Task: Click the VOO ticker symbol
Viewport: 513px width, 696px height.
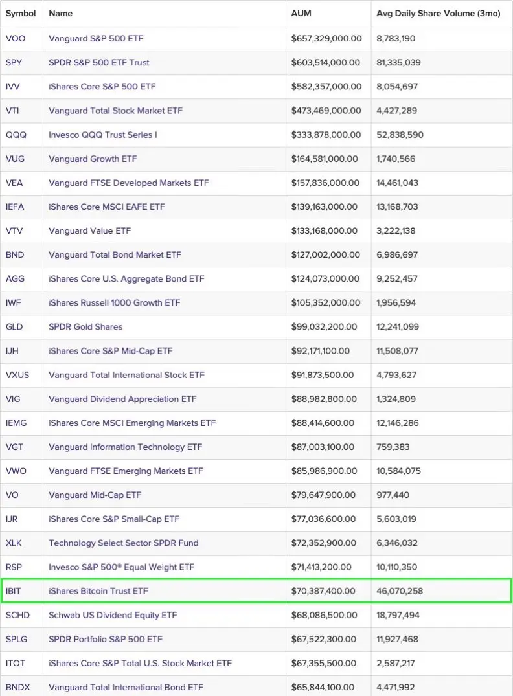Action: [16, 39]
